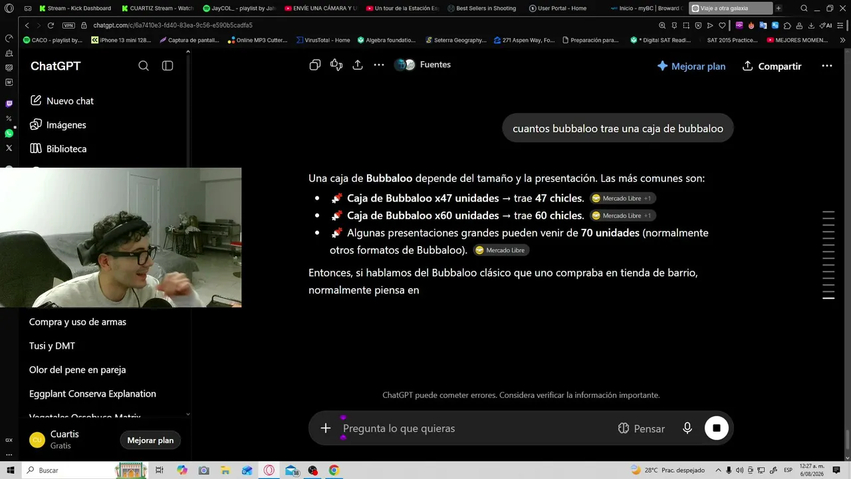
Task: Open the 'Online MP3 Cutter' bookmark
Action: point(257,40)
